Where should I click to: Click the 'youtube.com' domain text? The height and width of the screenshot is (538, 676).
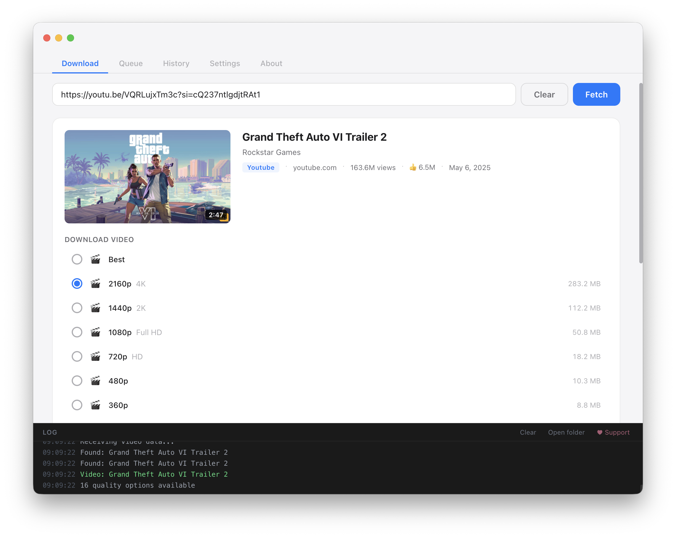coord(315,167)
